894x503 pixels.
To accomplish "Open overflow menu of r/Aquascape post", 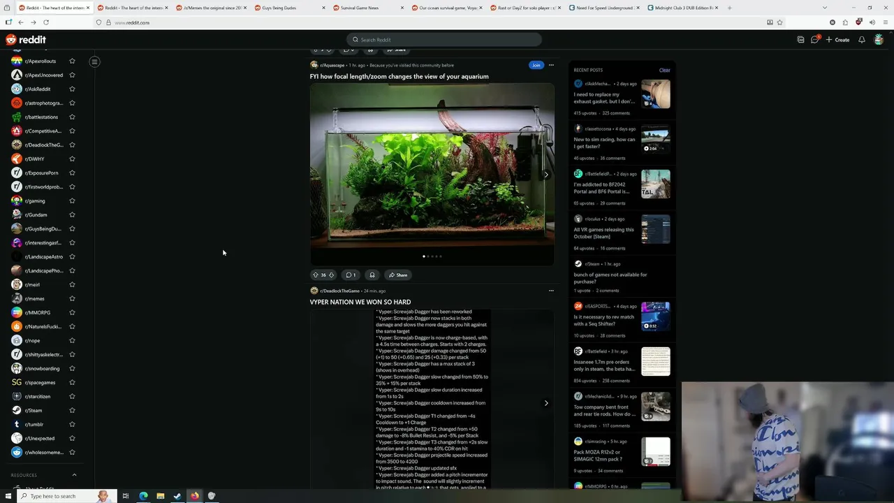I will tap(551, 65).
